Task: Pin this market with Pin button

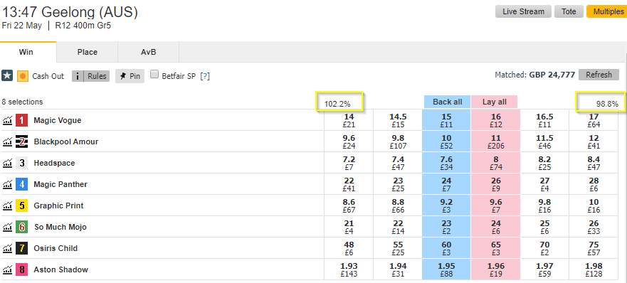Action: 130,76
